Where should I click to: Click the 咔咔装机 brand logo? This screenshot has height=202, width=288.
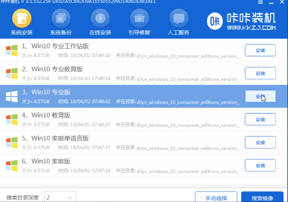point(242,22)
